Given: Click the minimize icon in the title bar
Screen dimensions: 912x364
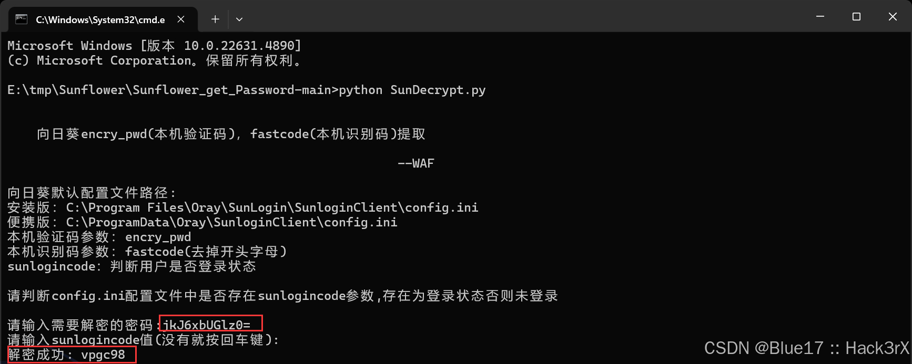Looking at the screenshot, I should [820, 16].
